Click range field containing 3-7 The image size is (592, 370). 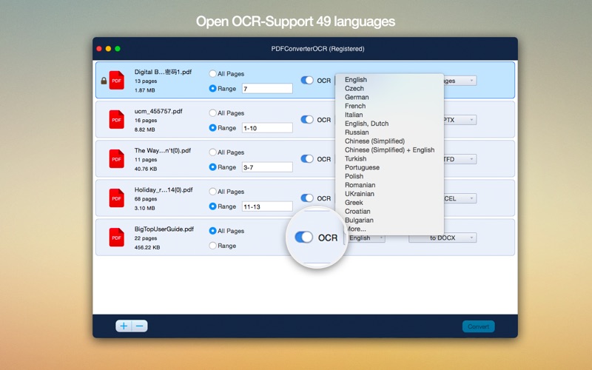[267, 167]
